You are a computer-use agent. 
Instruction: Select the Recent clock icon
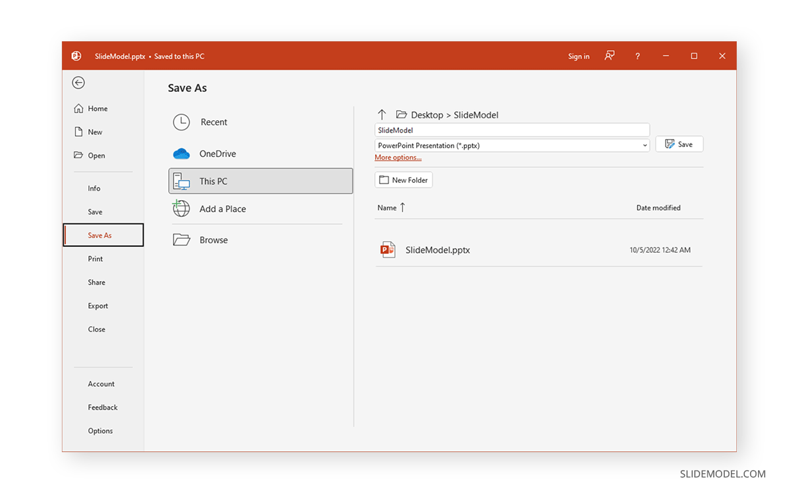(181, 122)
